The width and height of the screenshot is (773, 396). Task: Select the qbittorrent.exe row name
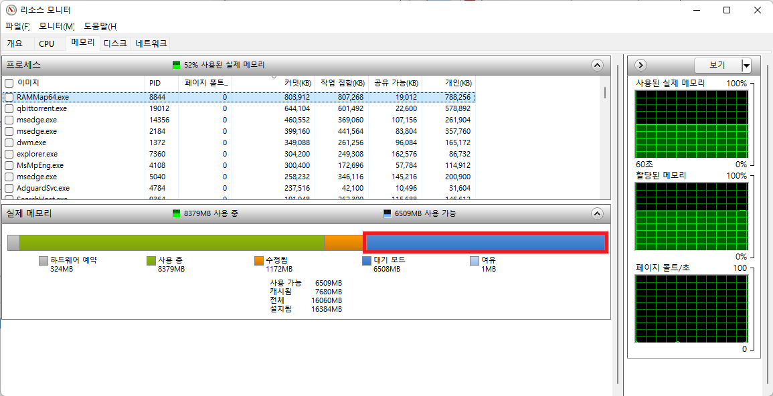pos(41,108)
